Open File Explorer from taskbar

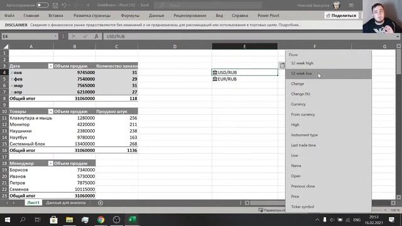69,220
